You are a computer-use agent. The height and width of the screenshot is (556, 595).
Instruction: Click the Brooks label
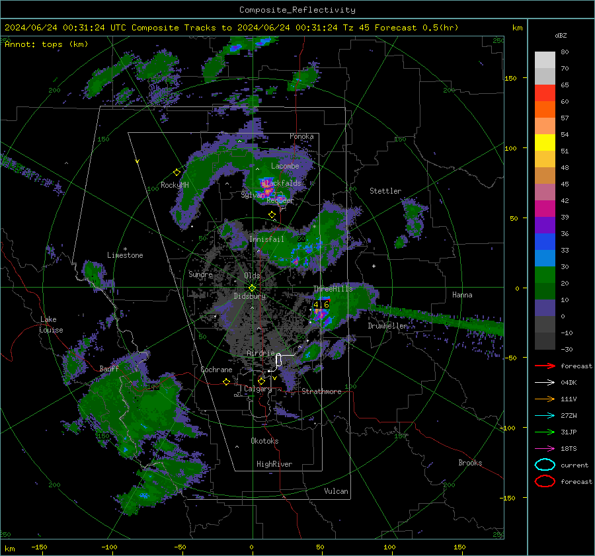coord(470,463)
